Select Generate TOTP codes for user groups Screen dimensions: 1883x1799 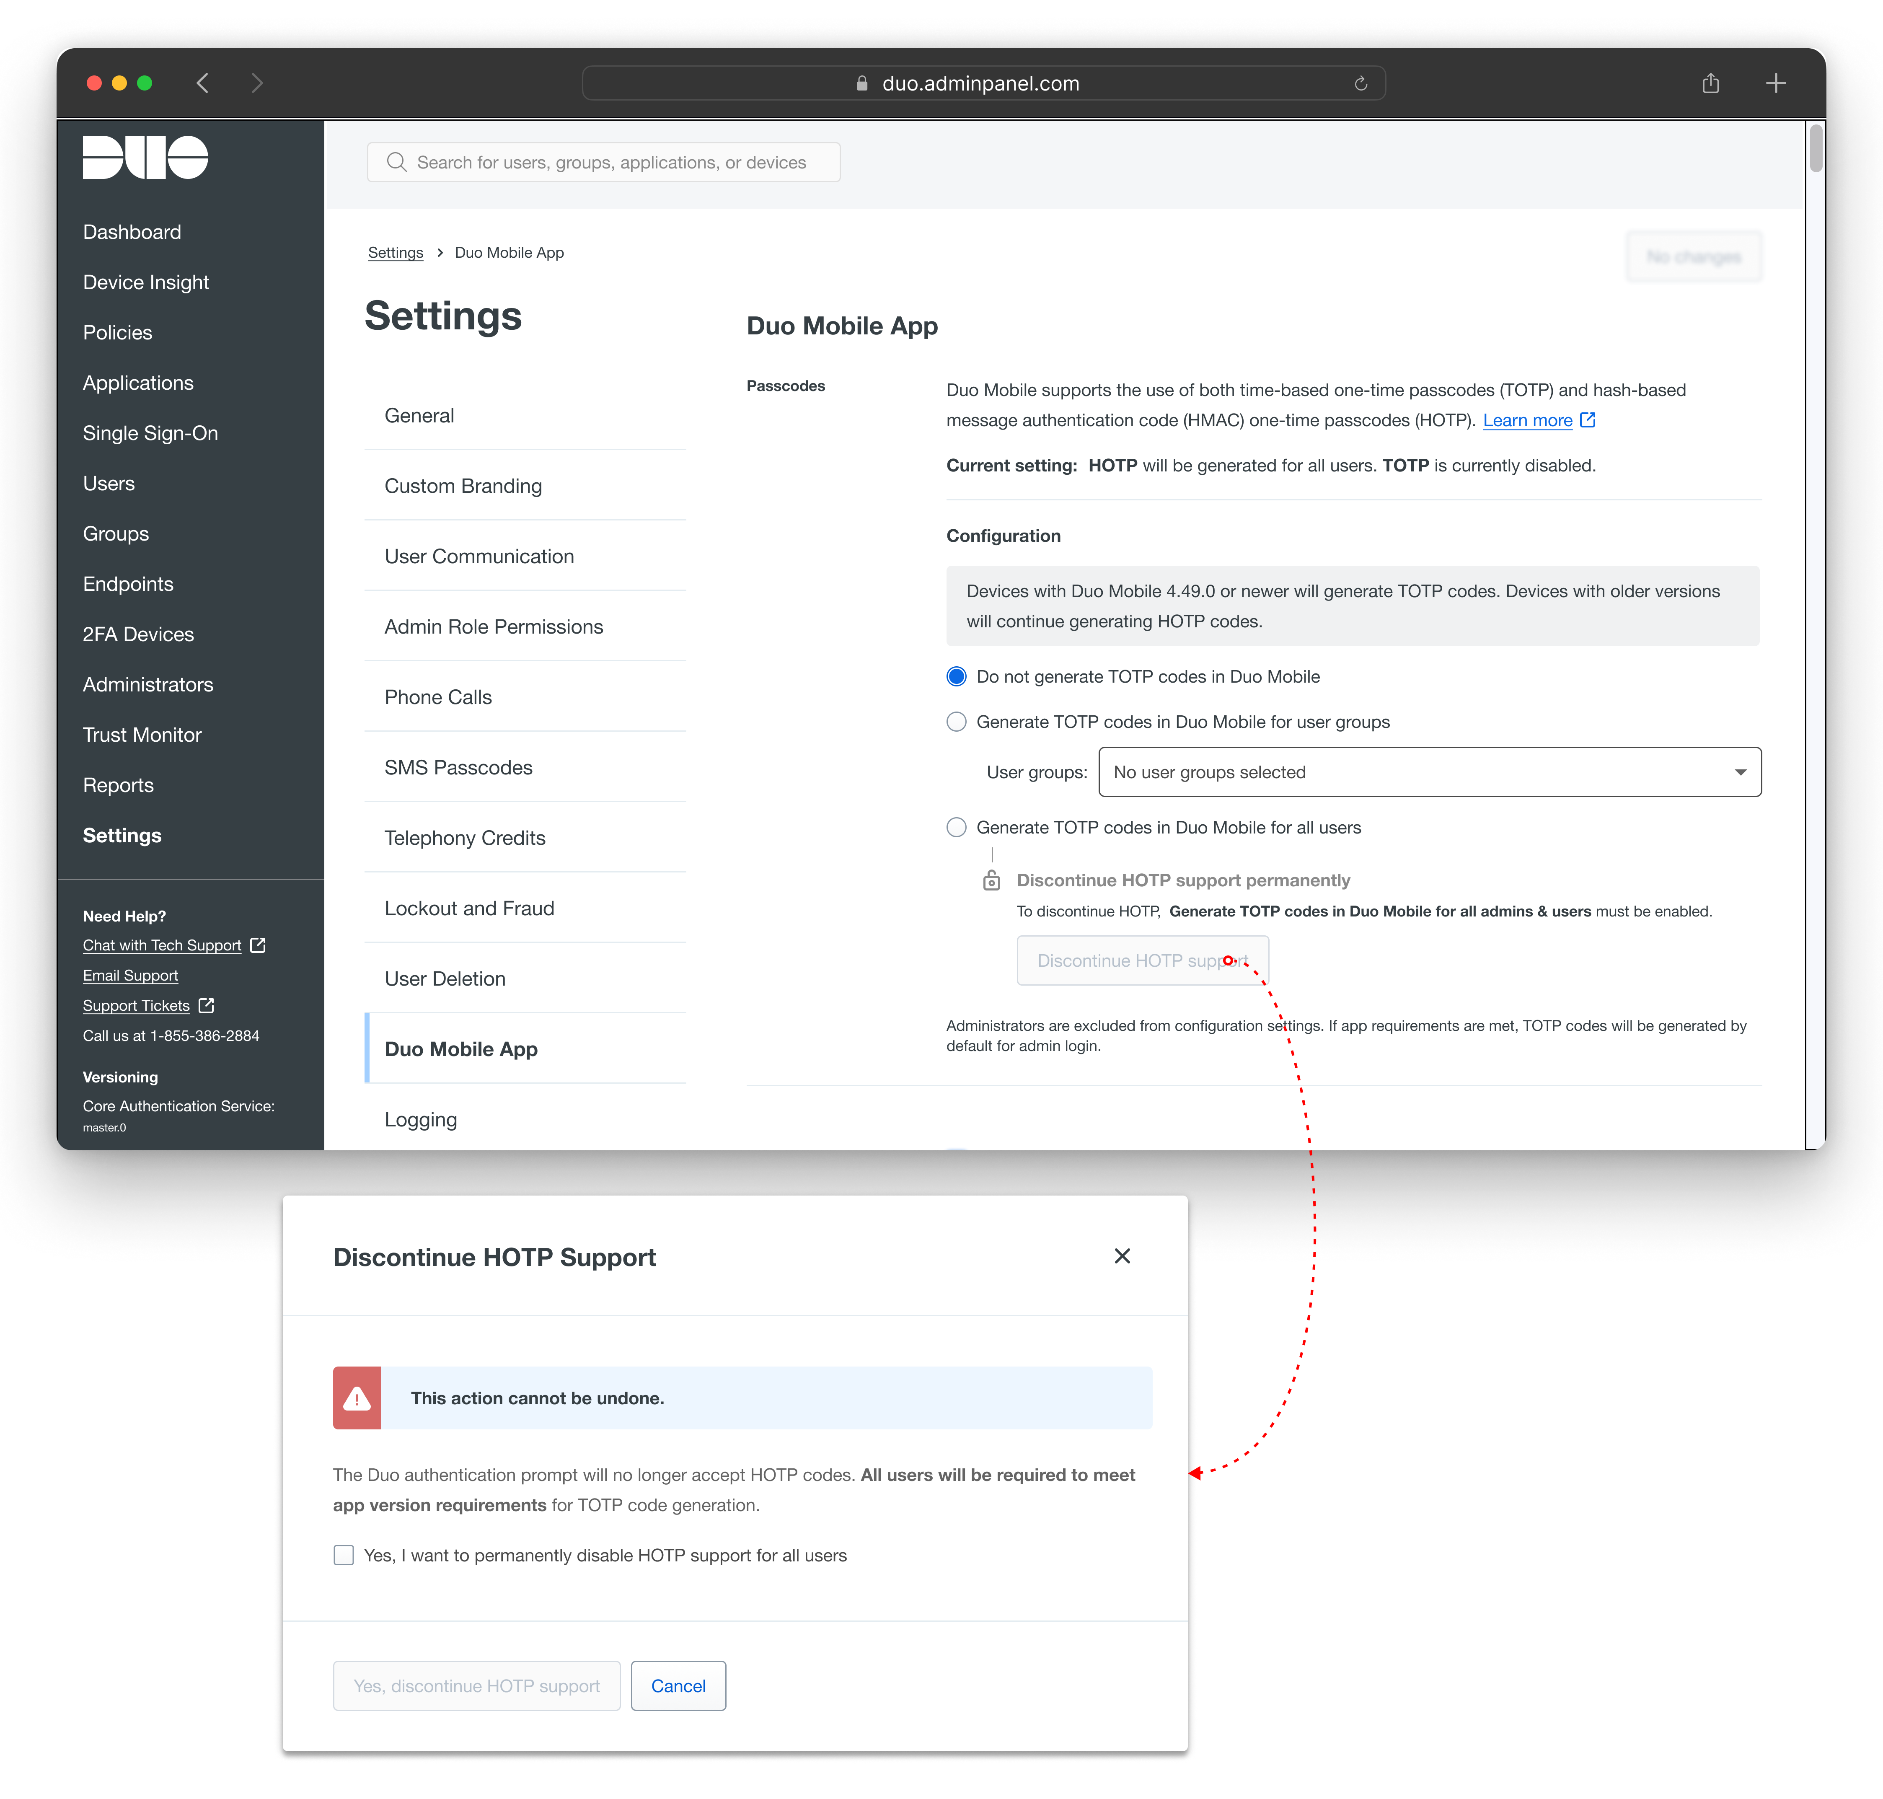click(956, 722)
